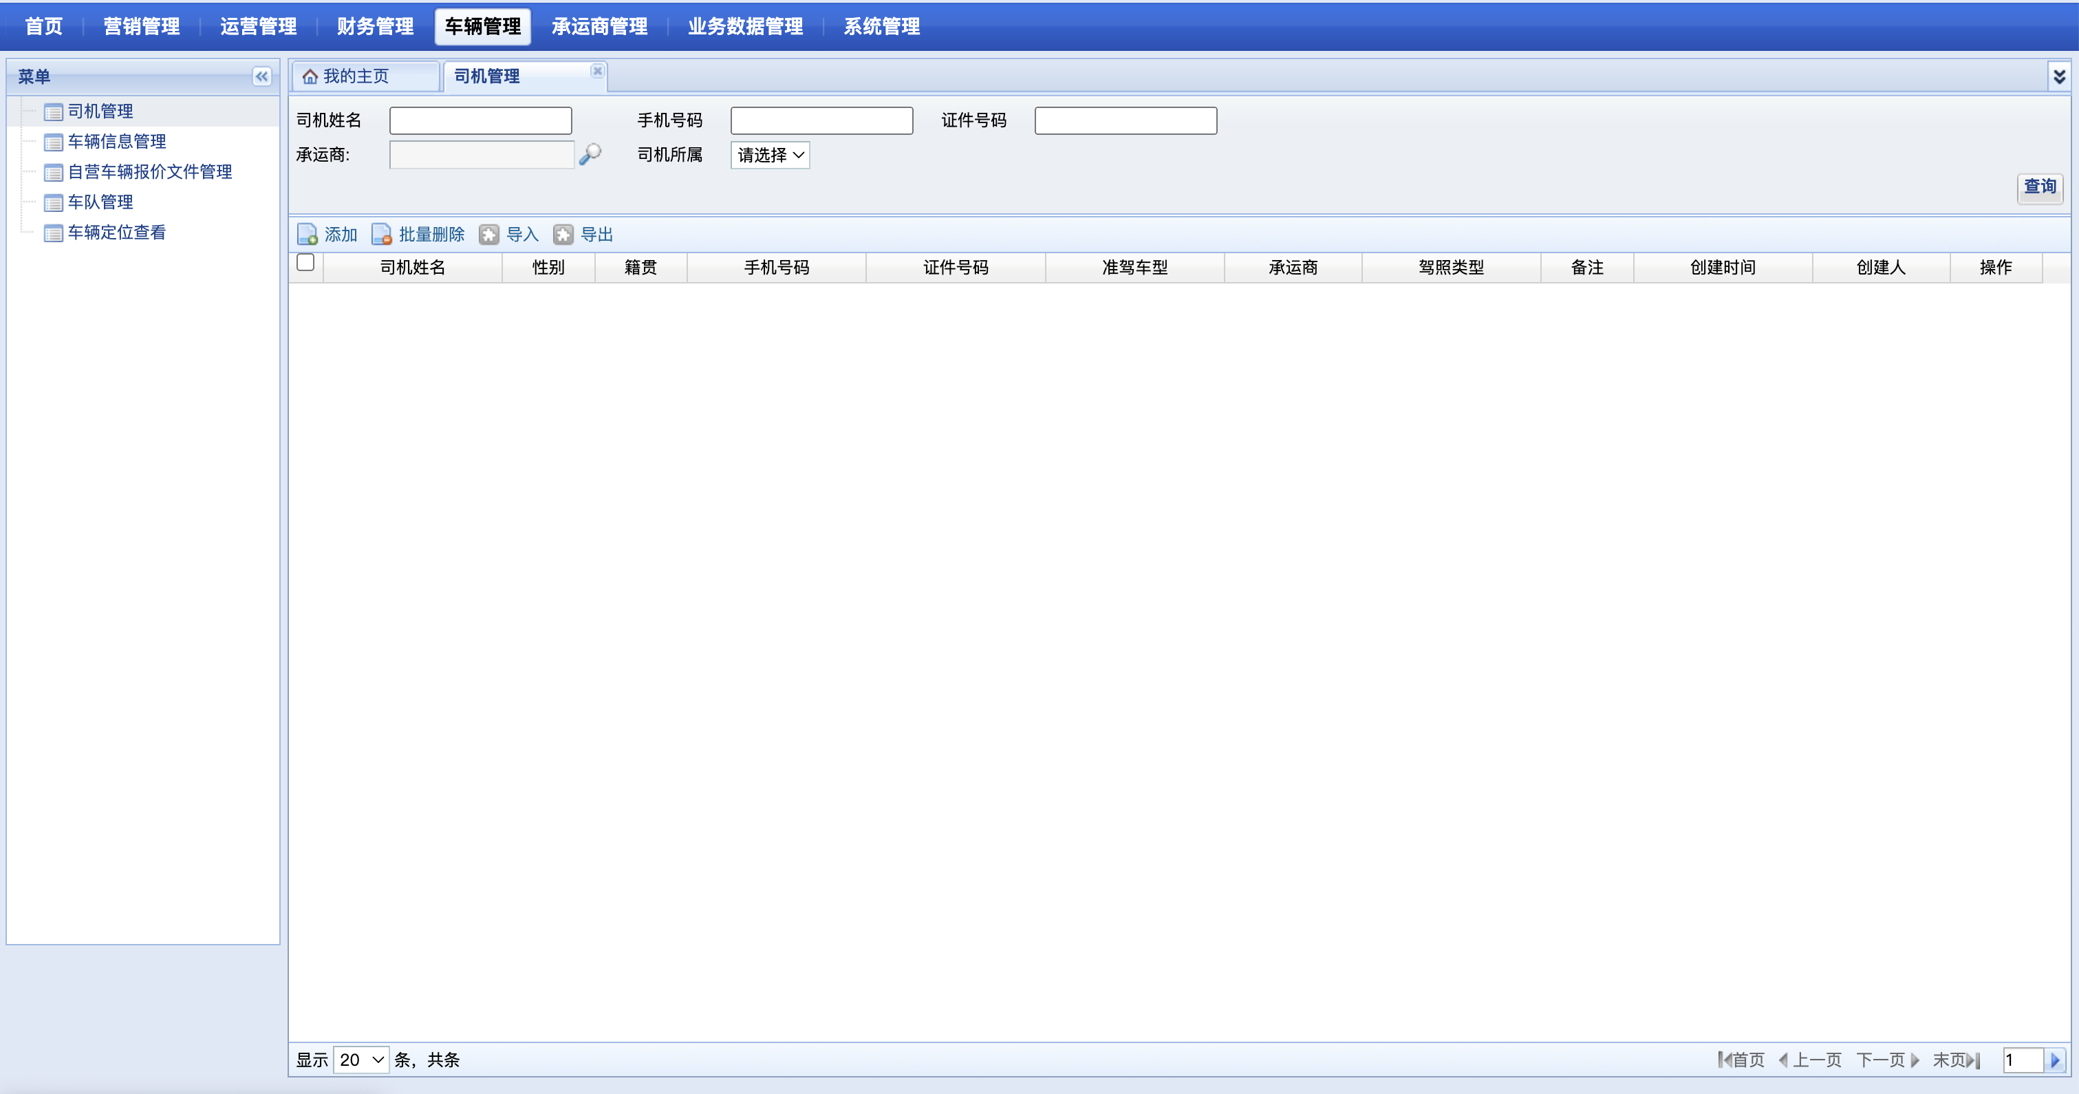Viewport: 2079px width, 1094px height.
Task: Click the 批量删除 toolbar link
Action: (432, 234)
